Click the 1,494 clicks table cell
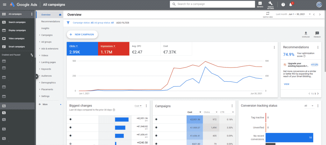 tap(211, 128)
